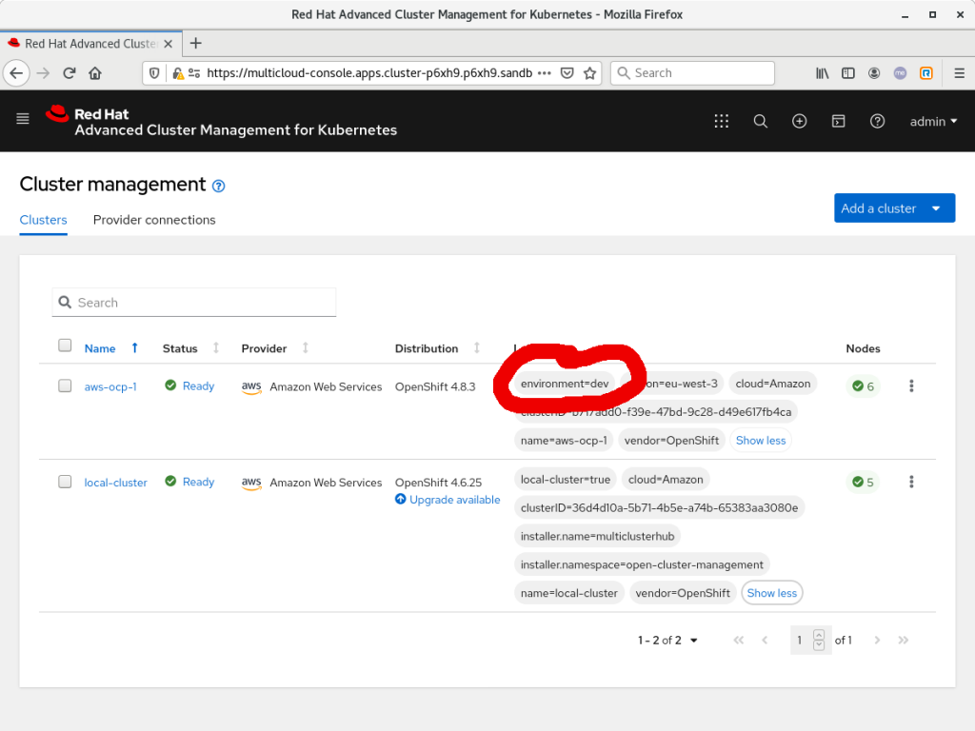Click the cloud=Amazon label of aws-ocp-1

(773, 384)
